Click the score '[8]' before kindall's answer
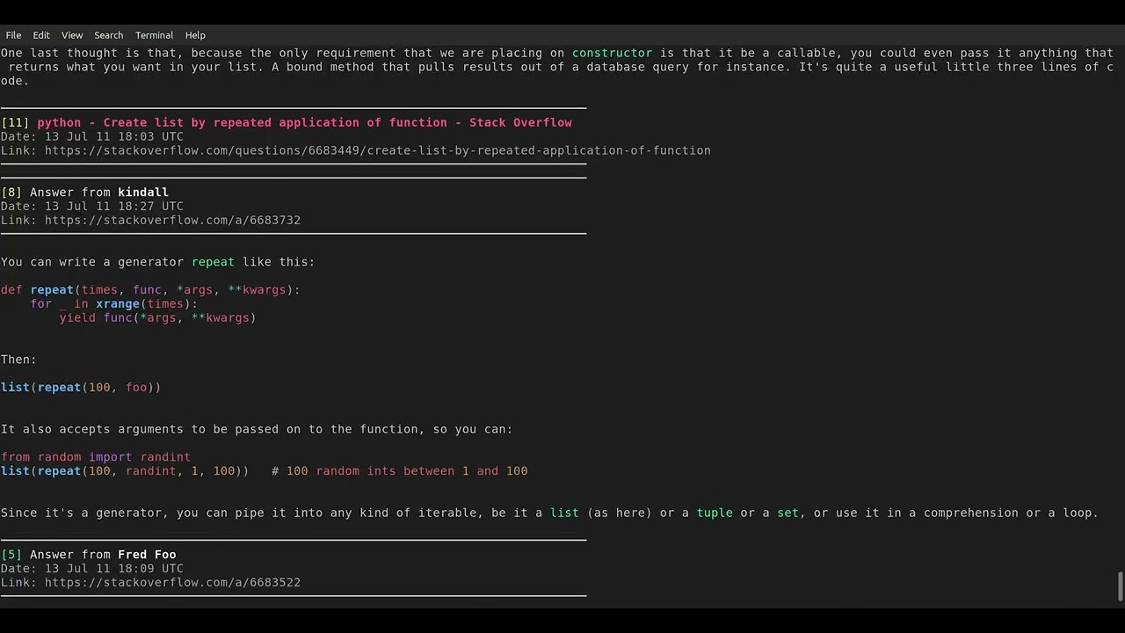The height and width of the screenshot is (633, 1125). tap(11, 192)
